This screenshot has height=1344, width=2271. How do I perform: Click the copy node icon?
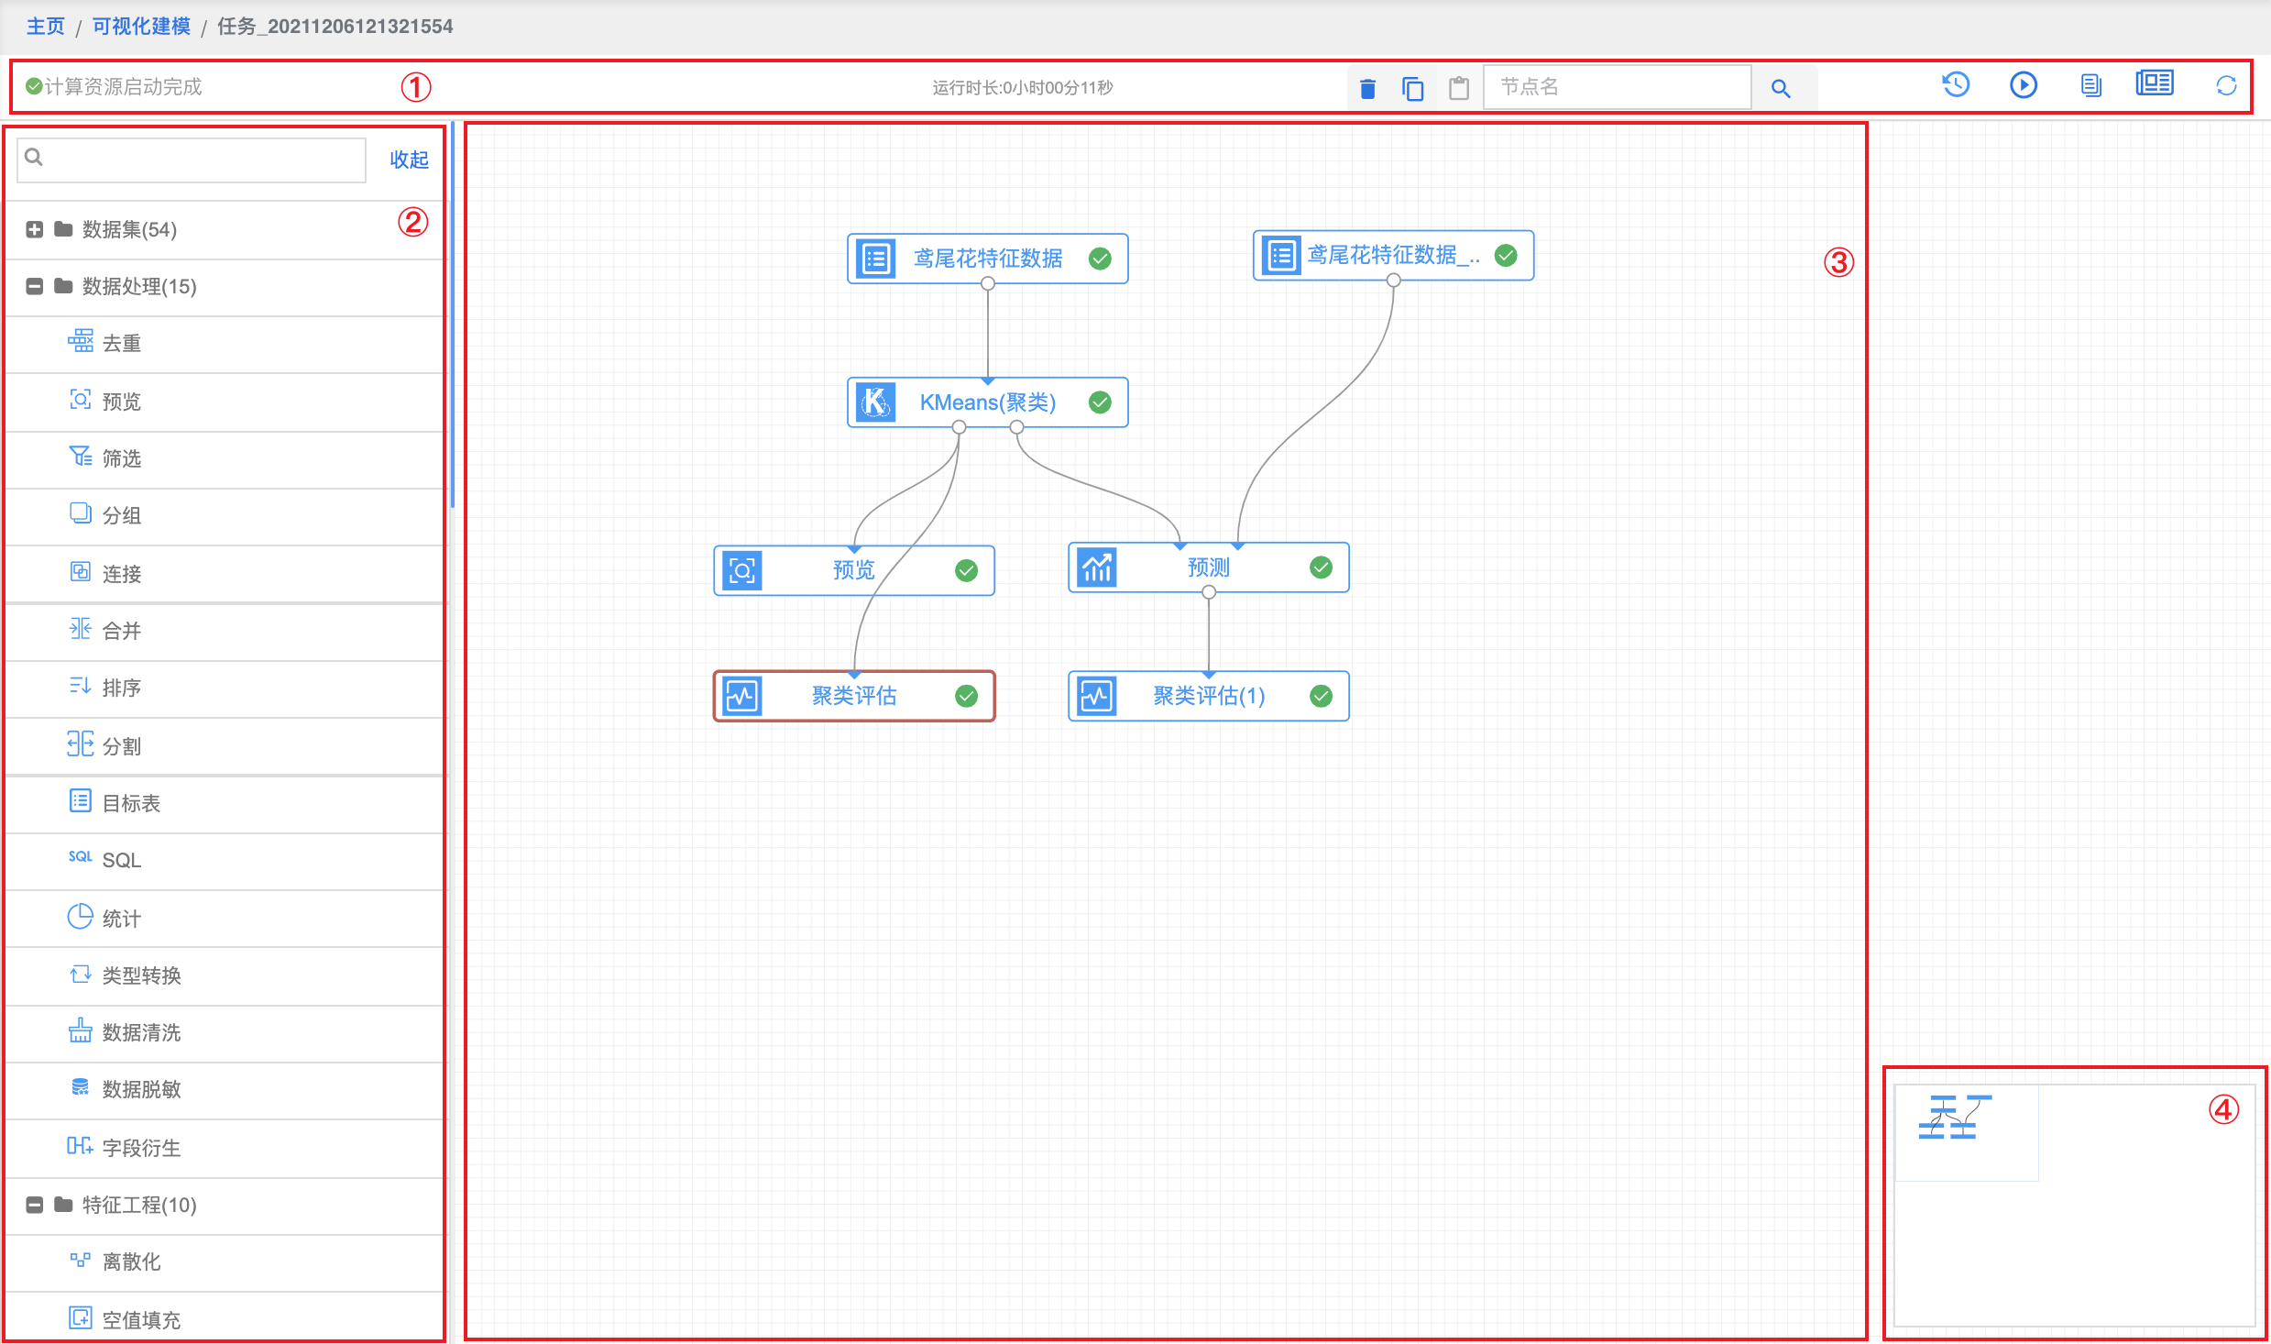coord(1413,88)
